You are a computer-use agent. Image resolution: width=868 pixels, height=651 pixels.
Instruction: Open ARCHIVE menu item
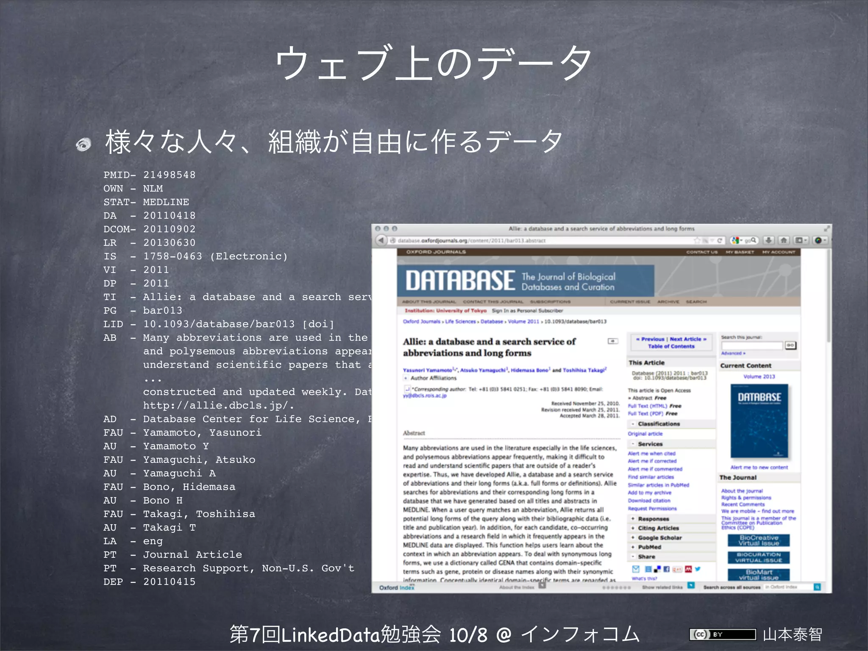click(x=668, y=302)
